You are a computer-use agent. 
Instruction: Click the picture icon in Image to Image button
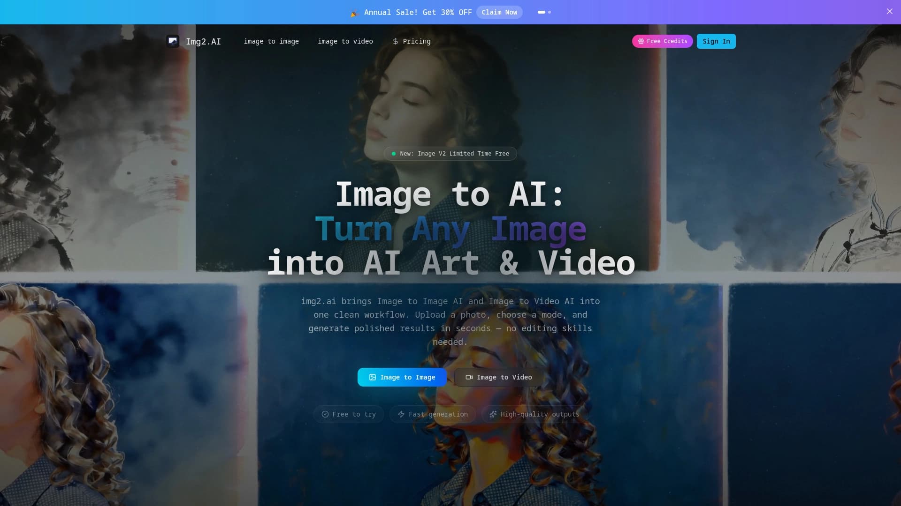click(x=373, y=377)
